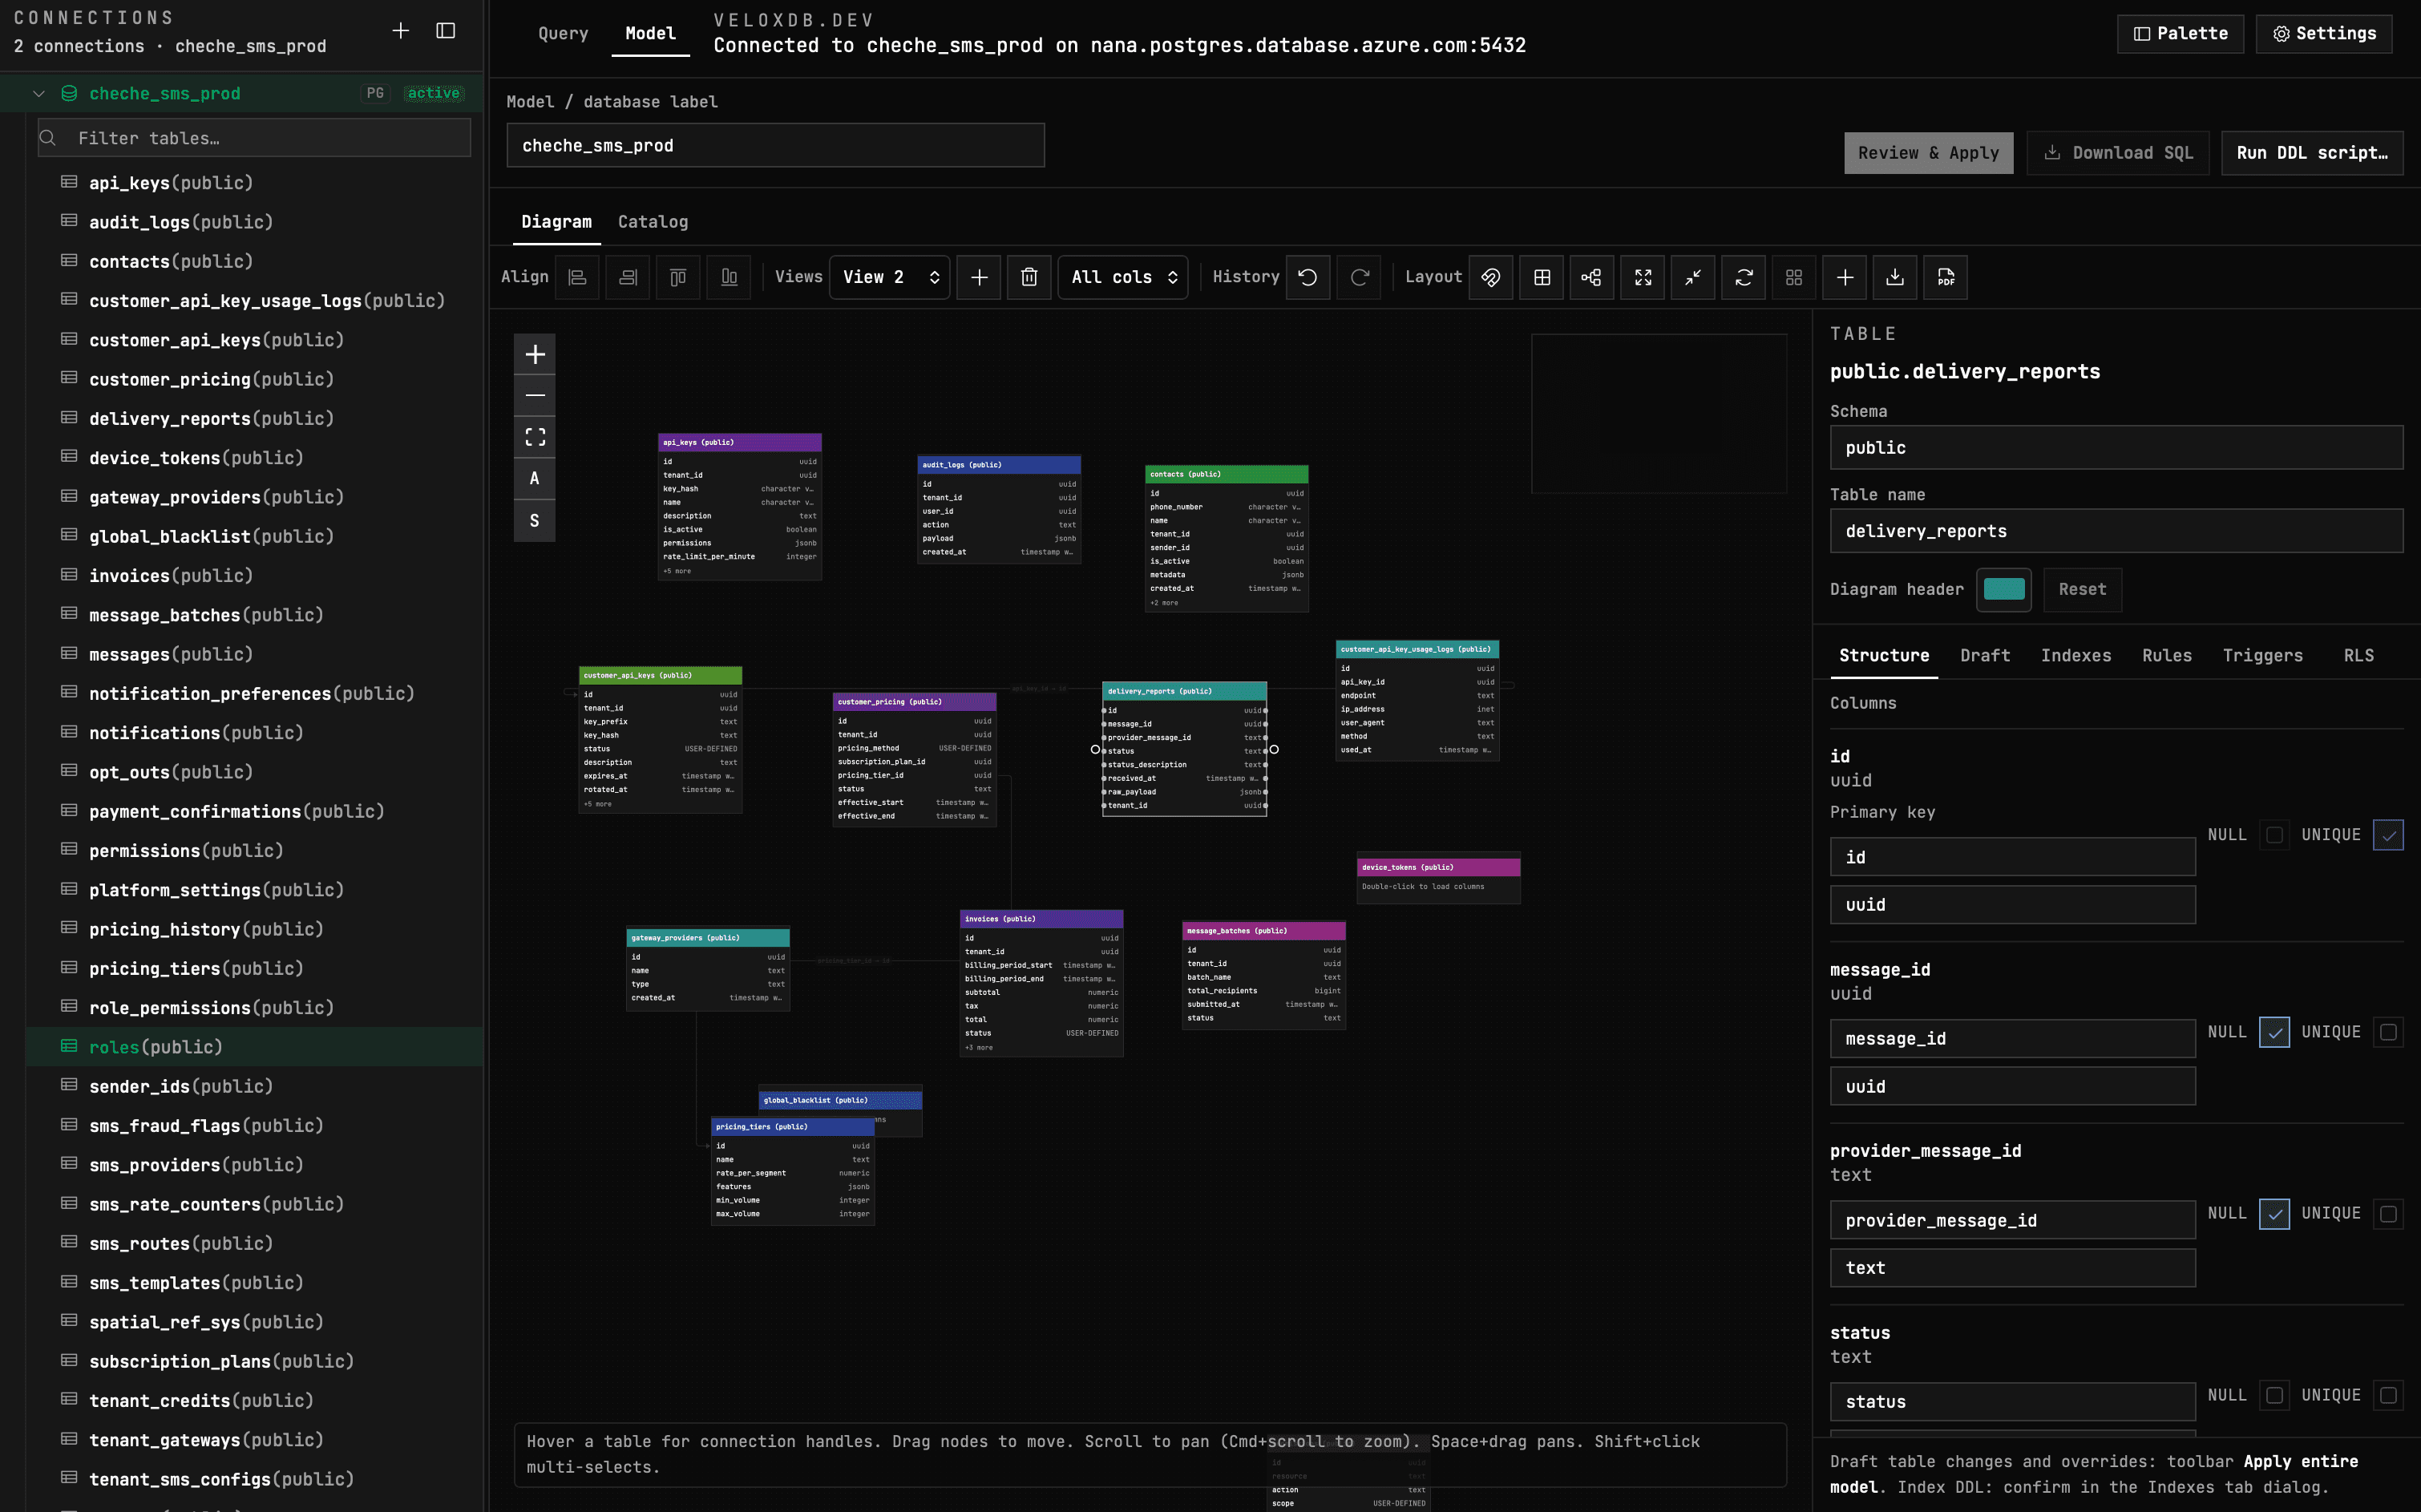
Task: Download the diagram image
Action: click(1895, 277)
